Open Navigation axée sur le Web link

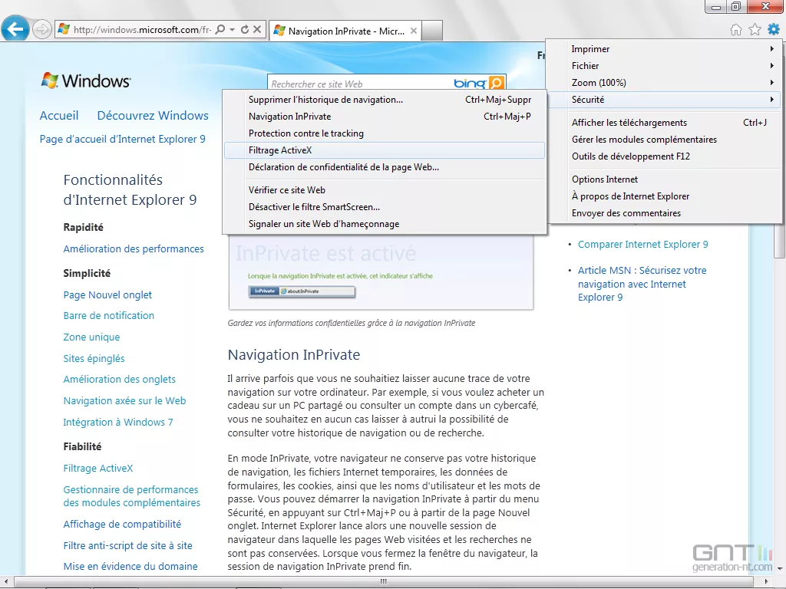(x=124, y=401)
